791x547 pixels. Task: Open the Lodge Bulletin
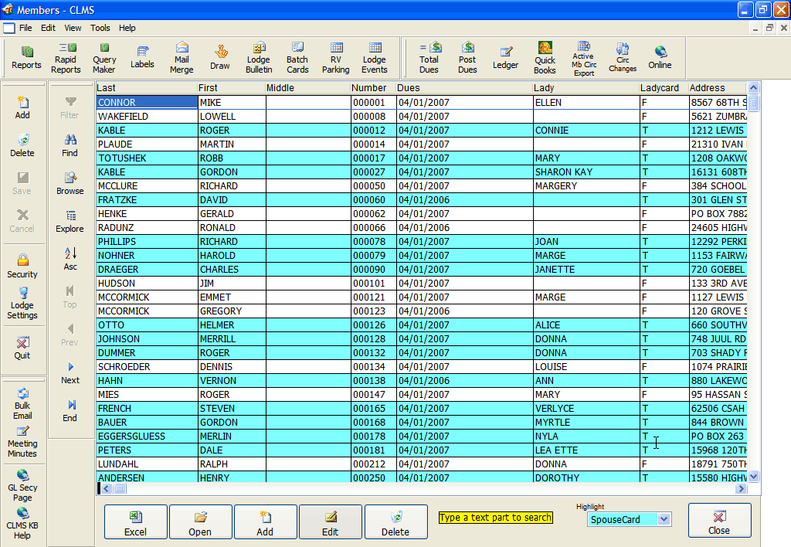pyautogui.click(x=259, y=58)
